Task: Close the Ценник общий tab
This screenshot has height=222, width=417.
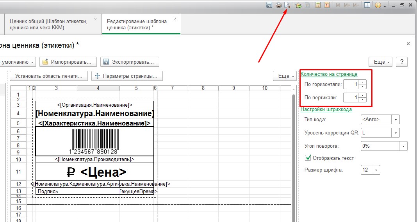Action: [x=96, y=20]
